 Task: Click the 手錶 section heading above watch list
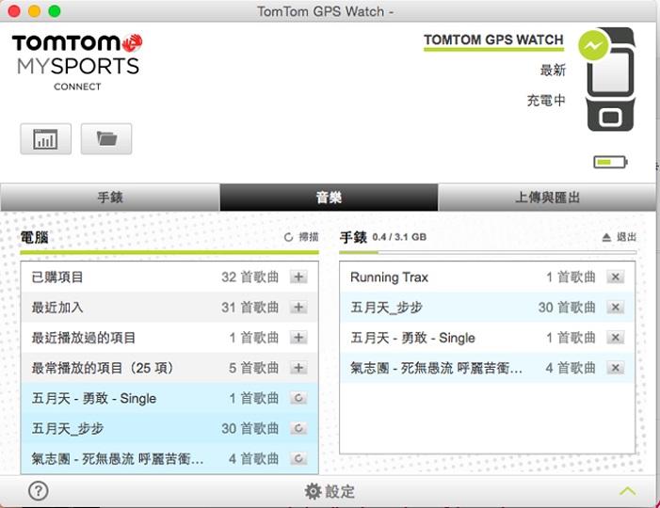click(x=353, y=237)
